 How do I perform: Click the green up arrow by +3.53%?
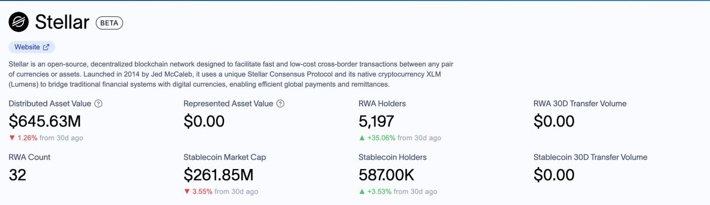pos(362,192)
